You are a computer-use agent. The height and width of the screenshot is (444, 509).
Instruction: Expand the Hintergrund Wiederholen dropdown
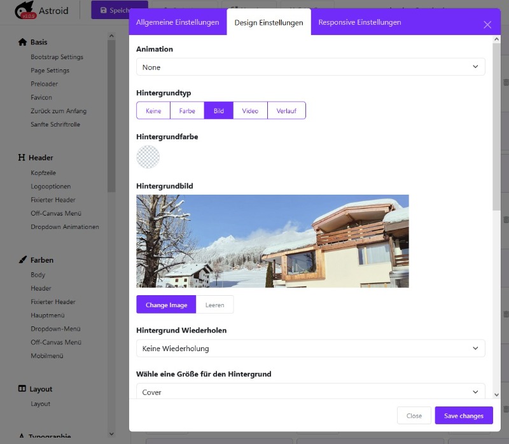(310, 349)
